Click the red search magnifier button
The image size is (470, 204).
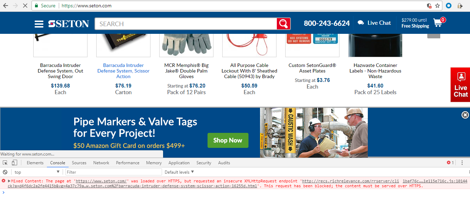pyautogui.click(x=283, y=24)
